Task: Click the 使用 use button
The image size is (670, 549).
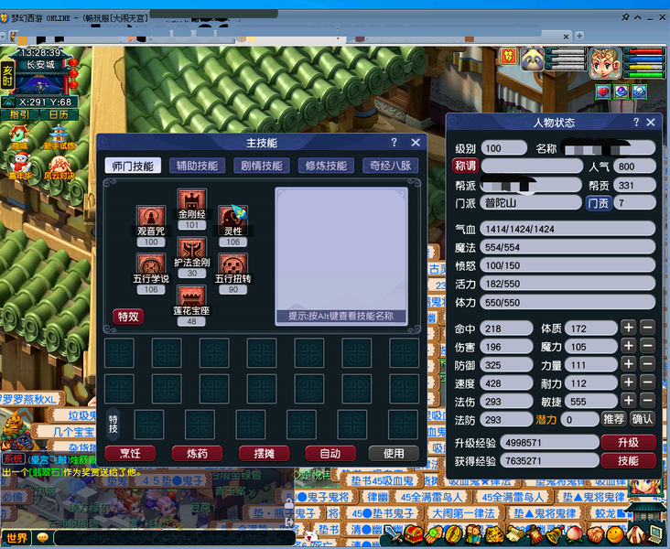Action: point(394,453)
